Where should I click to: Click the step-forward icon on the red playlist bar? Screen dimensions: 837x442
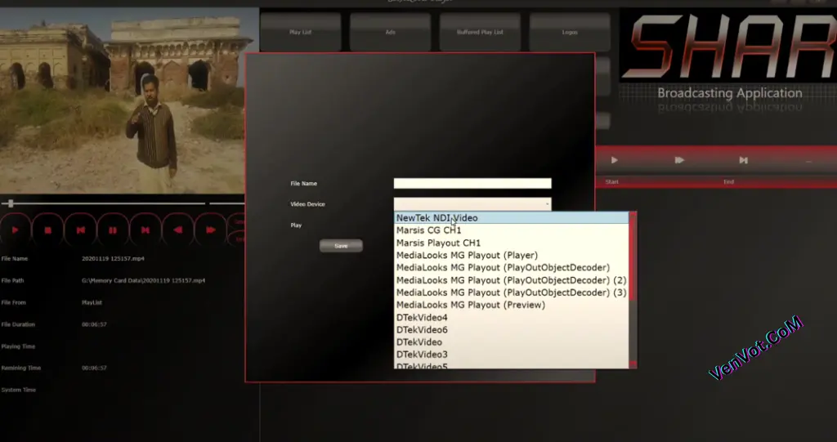pyautogui.click(x=679, y=160)
